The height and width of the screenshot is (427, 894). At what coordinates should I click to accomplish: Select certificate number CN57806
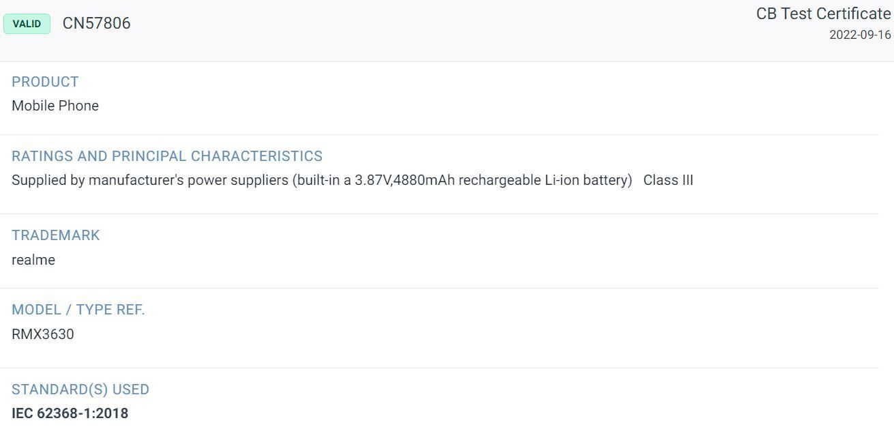click(x=96, y=23)
